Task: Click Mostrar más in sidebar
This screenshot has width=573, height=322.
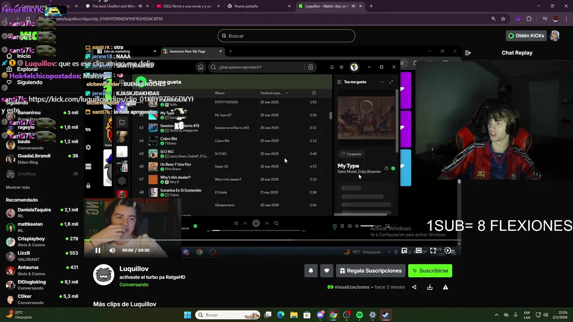Action: coord(18,187)
